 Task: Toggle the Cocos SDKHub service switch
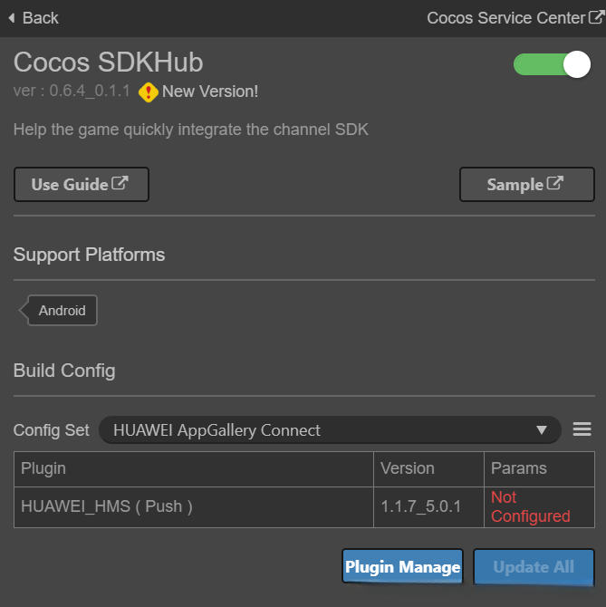(552, 64)
